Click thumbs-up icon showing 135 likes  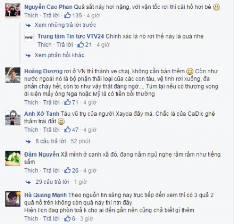point(67,15)
